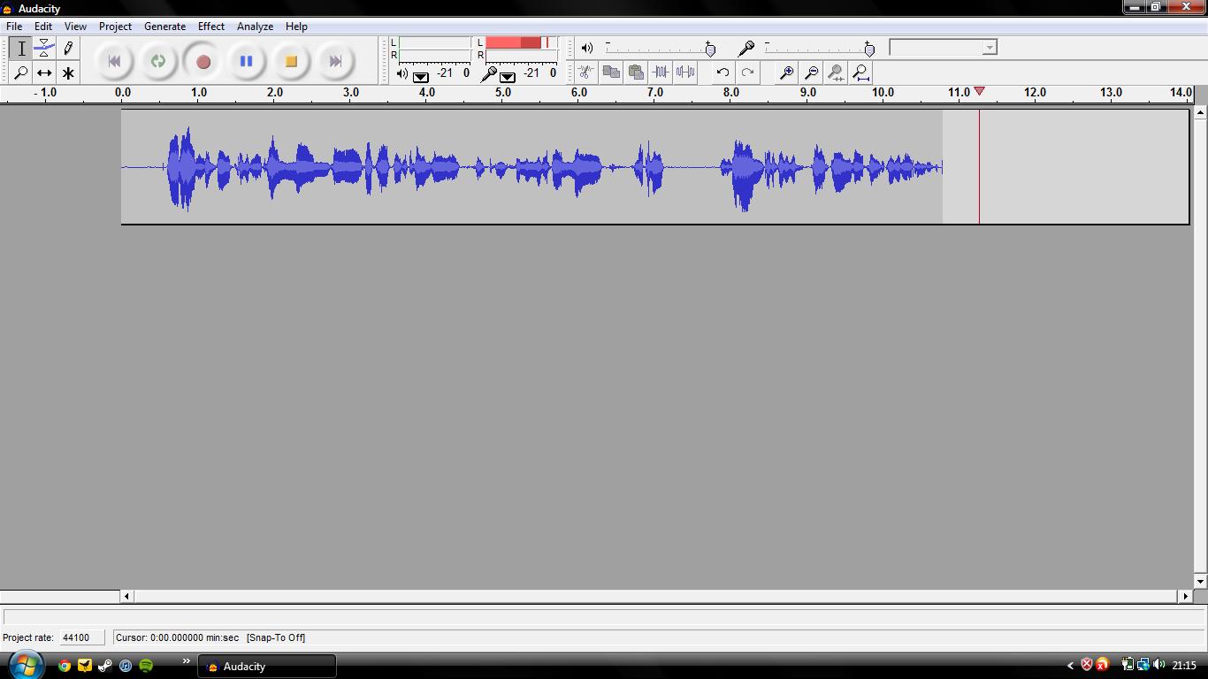The width and height of the screenshot is (1208, 679).
Task: Open the Windows Start menu
Action: pos(25,664)
